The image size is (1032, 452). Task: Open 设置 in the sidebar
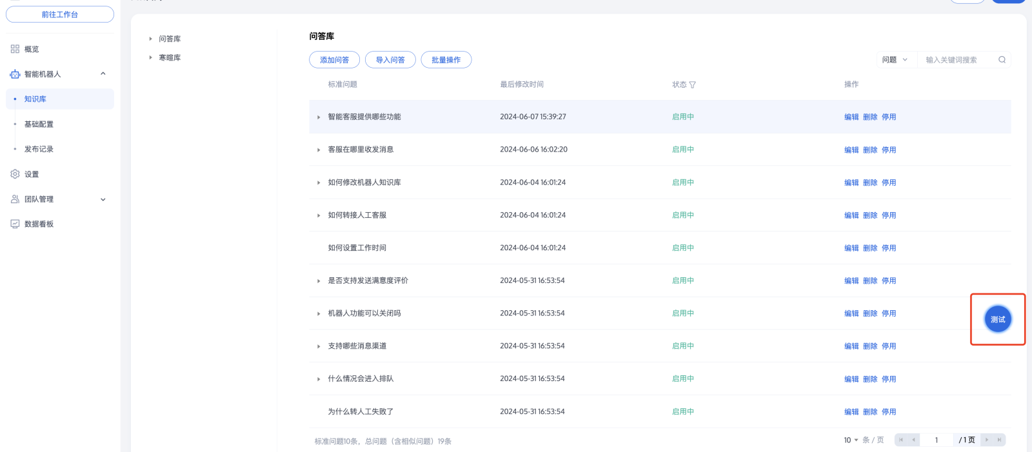[32, 174]
